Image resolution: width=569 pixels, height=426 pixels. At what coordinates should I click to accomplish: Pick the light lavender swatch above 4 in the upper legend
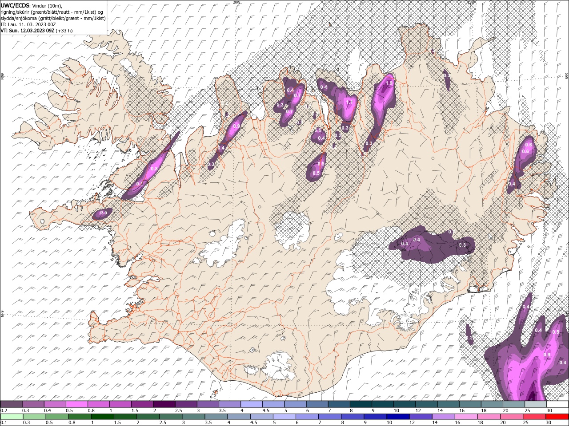[252, 404]
